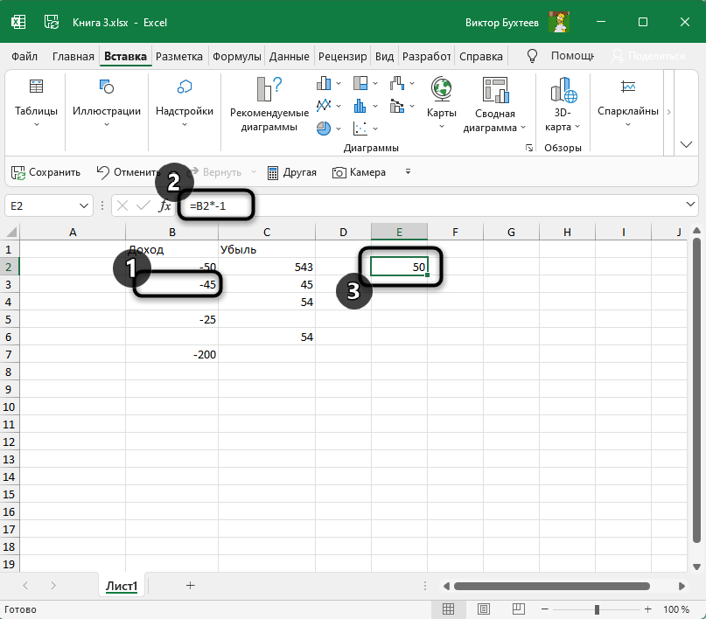This screenshot has height=619, width=706.
Task: Open the Formulas (Формулы) ribbon tab
Action: click(236, 57)
